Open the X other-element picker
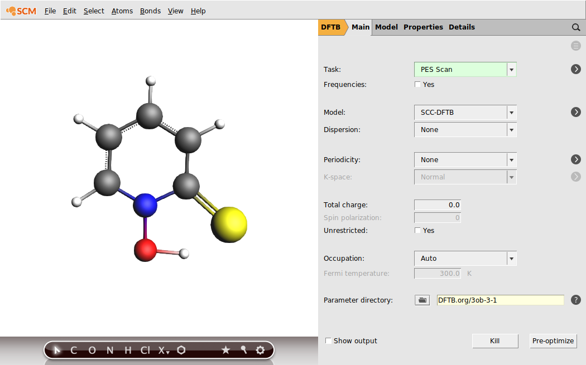The width and height of the screenshot is (586, 365). [164, 350]
